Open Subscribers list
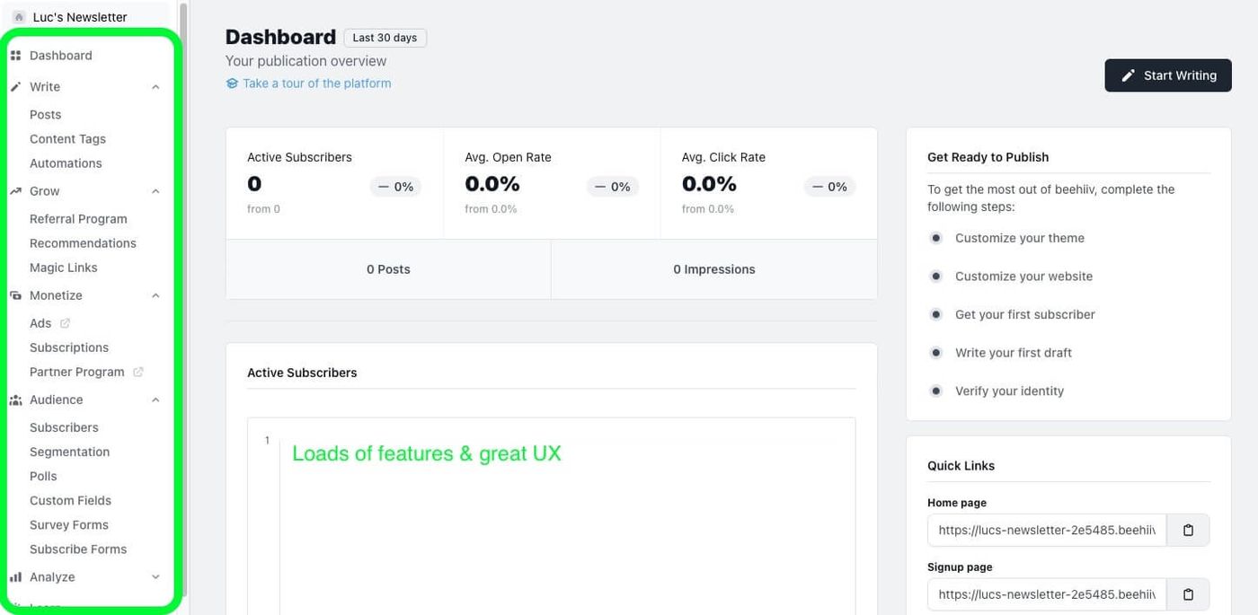The height and width of the screenshot is (615, 1258). click(64, 427)
